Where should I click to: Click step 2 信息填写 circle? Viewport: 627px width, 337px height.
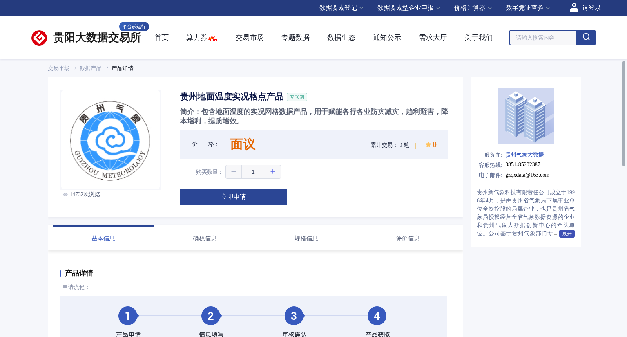210,316
